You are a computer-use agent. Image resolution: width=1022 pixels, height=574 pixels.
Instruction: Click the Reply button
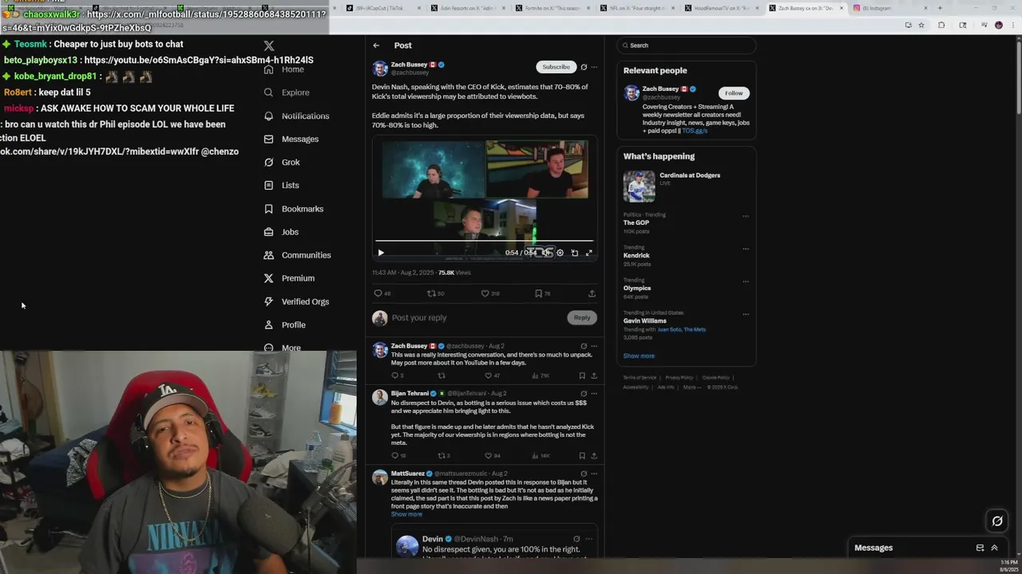click(x=582, y=317)
